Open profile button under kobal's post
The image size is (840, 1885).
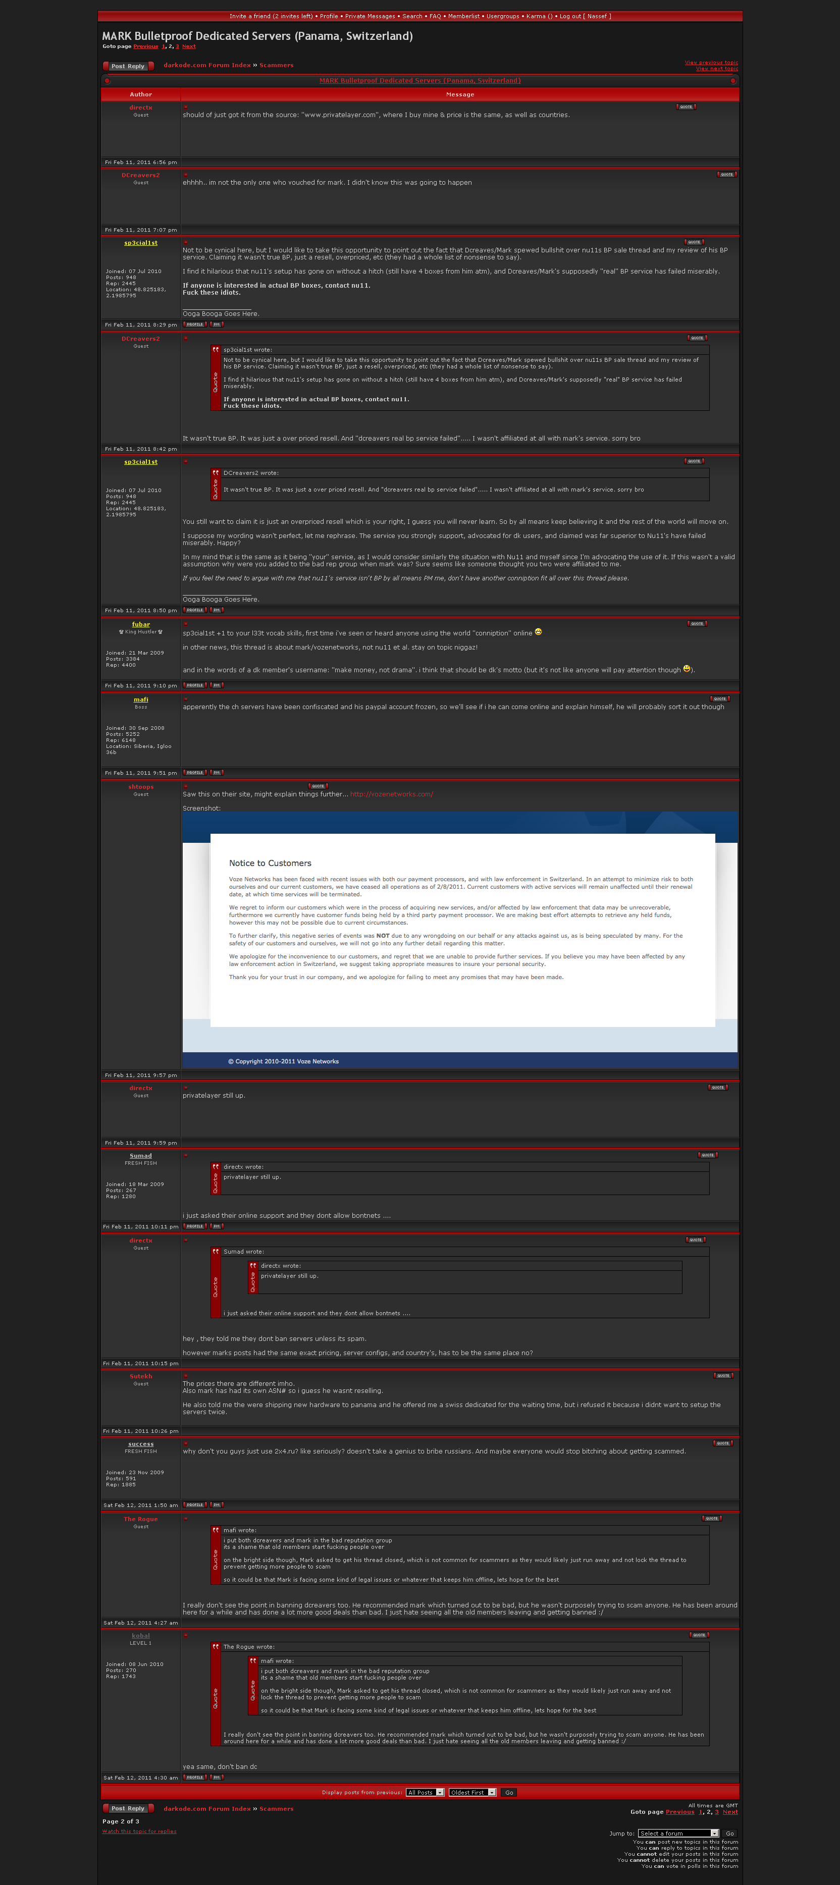pyautogui.click(x=194, y=1776)
